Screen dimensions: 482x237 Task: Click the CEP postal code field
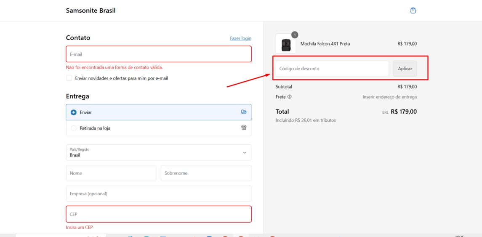tap(159, 214)
